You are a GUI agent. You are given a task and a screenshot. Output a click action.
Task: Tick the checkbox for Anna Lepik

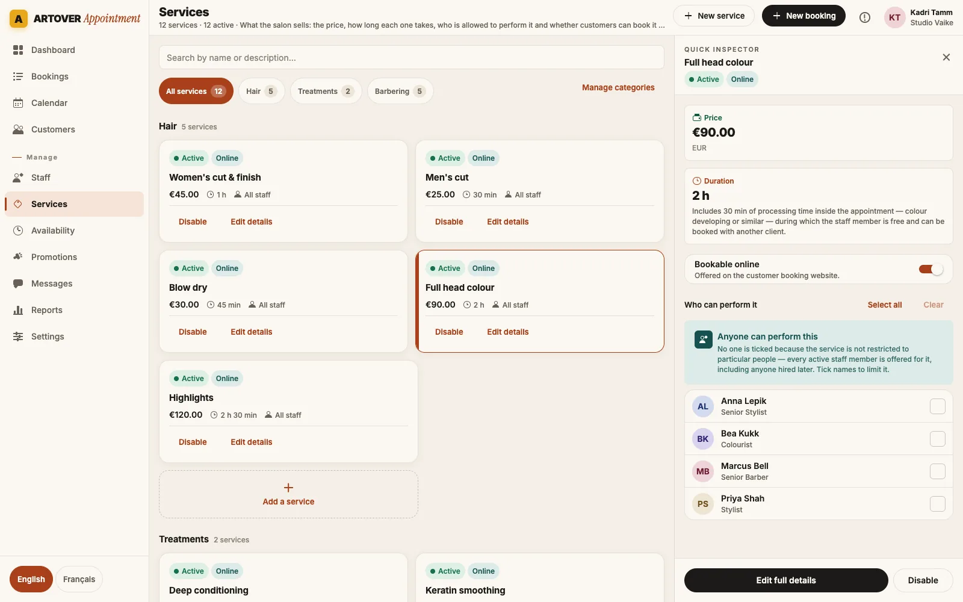click(x=938, y=406)
